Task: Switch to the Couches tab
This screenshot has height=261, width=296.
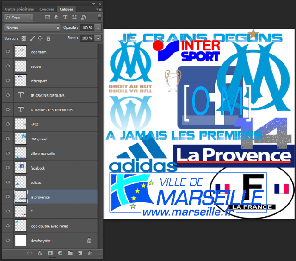Action: pos(47,9)
